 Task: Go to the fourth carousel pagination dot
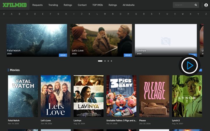pyautogui.click(x=111, y=61)
